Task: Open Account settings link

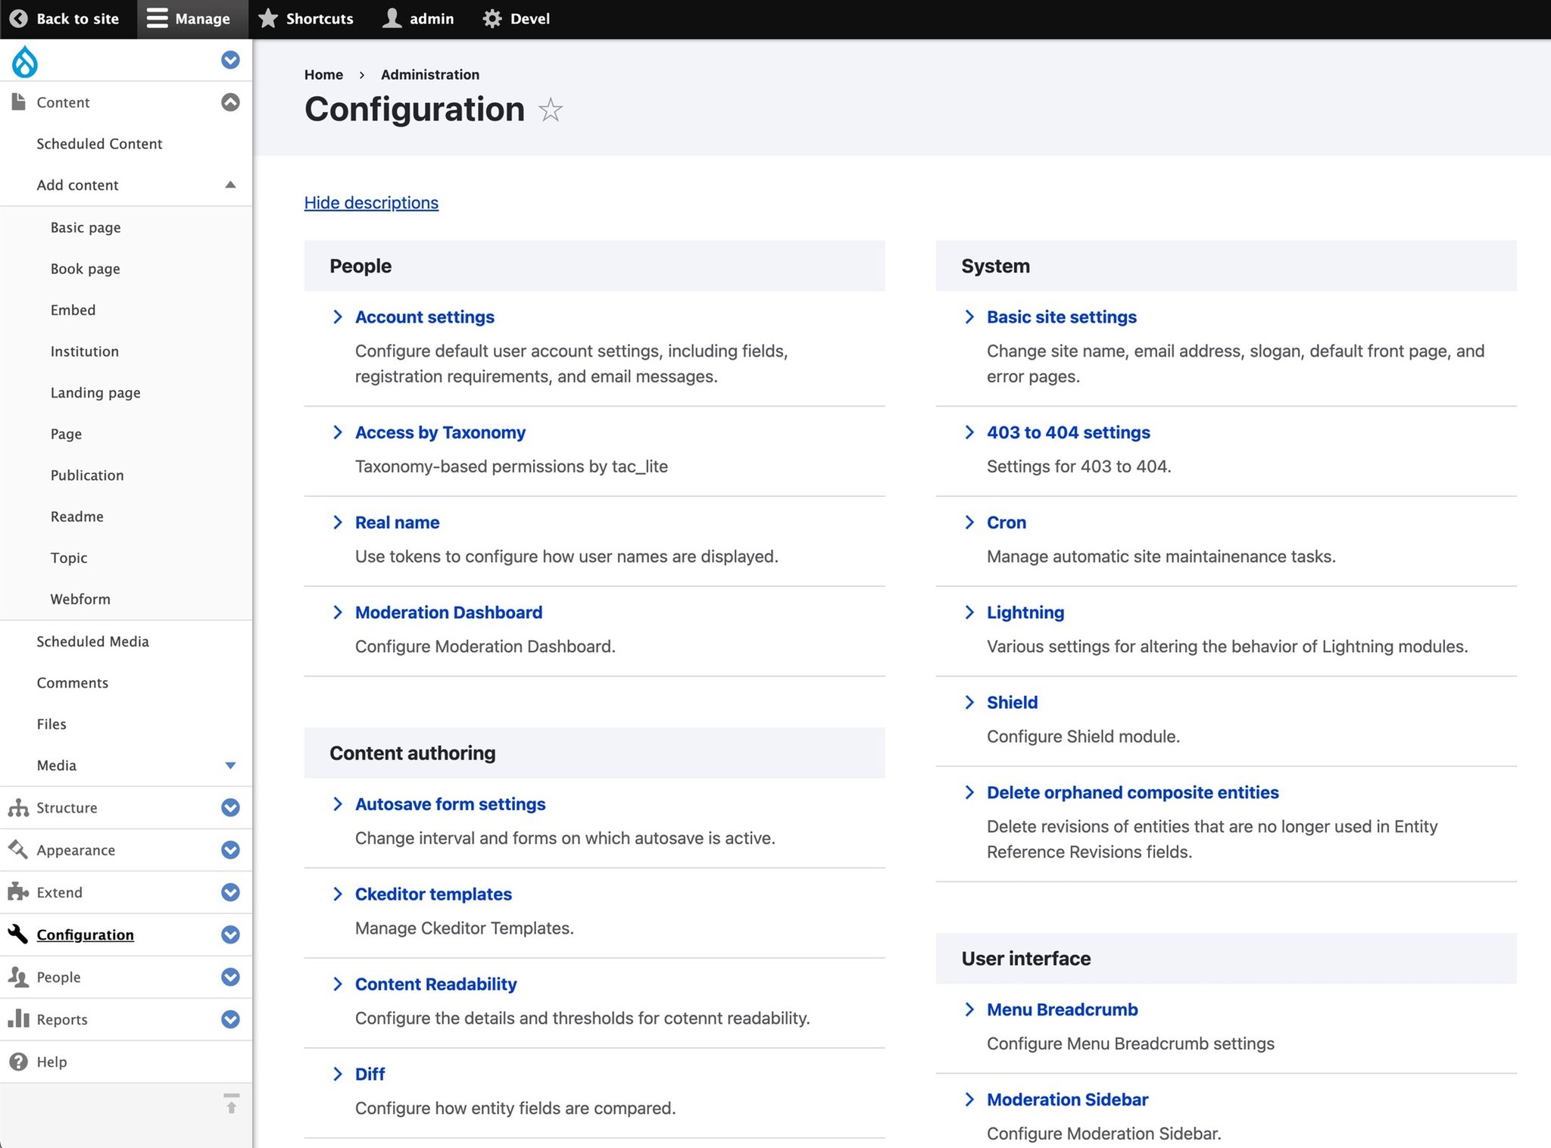Action: 424,317
